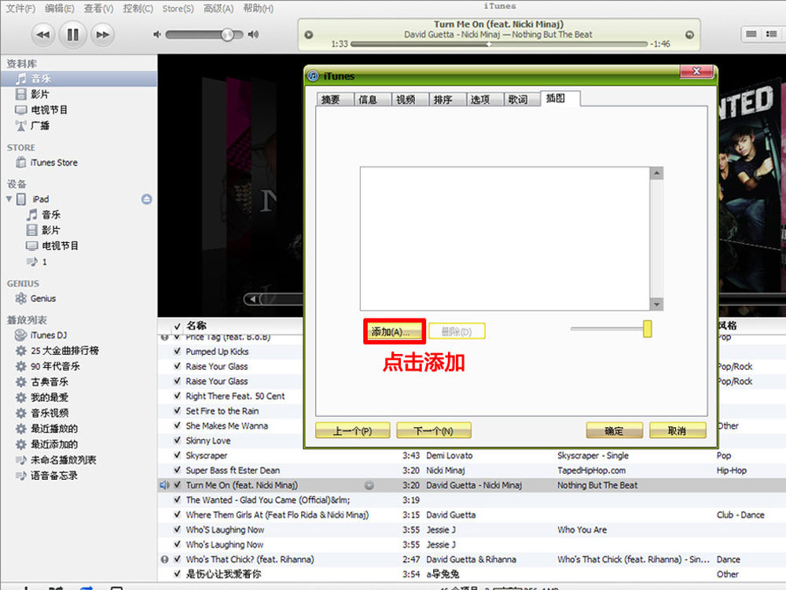The width and height of the screenshot is (786, 590).
Task: Click the left arrow icon in the now-playing display
Action: click(x=309, y=35)
